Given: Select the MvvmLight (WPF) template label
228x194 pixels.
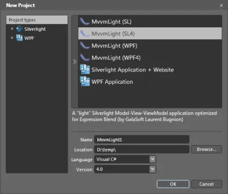Looking at the screenshot, I should (115, 46).
